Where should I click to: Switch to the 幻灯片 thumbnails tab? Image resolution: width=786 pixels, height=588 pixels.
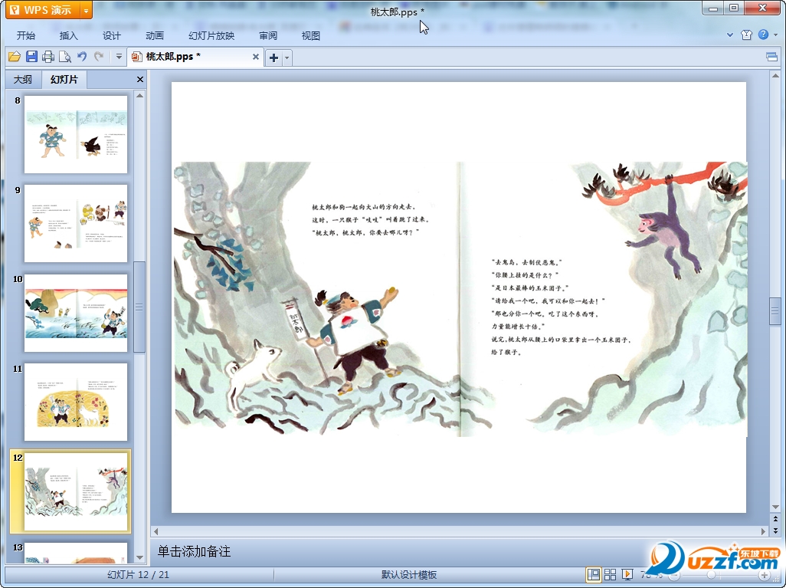64,79
